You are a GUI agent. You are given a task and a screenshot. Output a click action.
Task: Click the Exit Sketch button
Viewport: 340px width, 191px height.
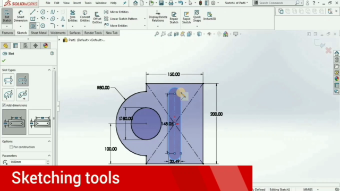[x=7, y=16]
